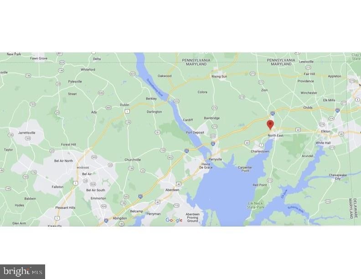The image size is (361, 279).
Task: Click the Perryville label
Action: 215,159
